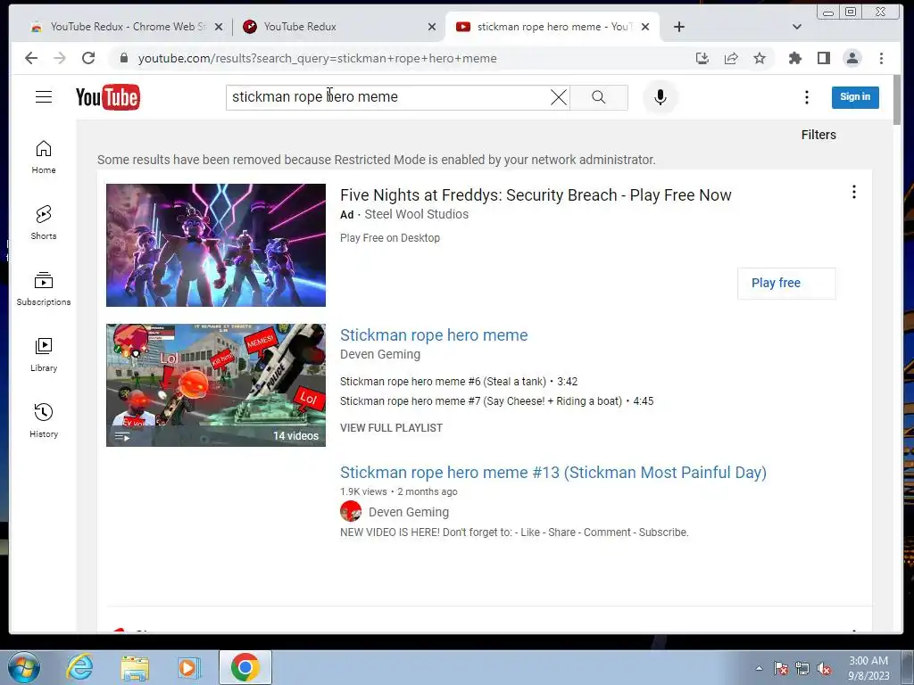Clear the search box with the X

[x=559, y=97]
